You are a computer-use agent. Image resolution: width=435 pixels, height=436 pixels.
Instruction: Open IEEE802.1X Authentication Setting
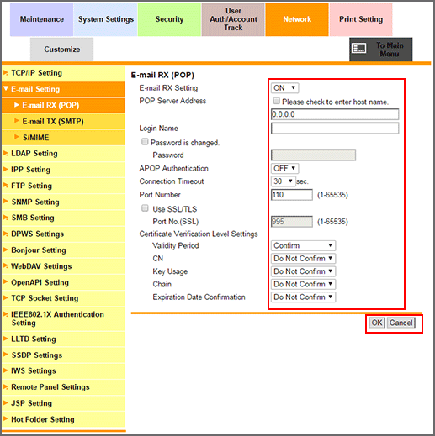(x=63, y=318)
